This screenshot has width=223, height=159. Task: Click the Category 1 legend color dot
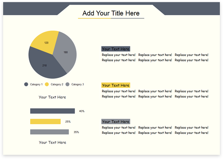point(26,84)
